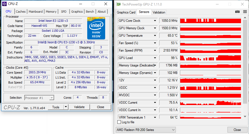Click the Package Socket 1150 LGA value

pyautogui.click(x=53, y=31)
